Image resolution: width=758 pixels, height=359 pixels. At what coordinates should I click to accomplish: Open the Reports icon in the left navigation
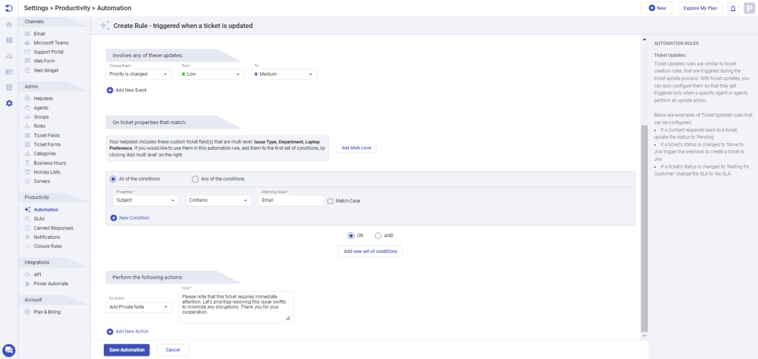[x=9, y=87]
